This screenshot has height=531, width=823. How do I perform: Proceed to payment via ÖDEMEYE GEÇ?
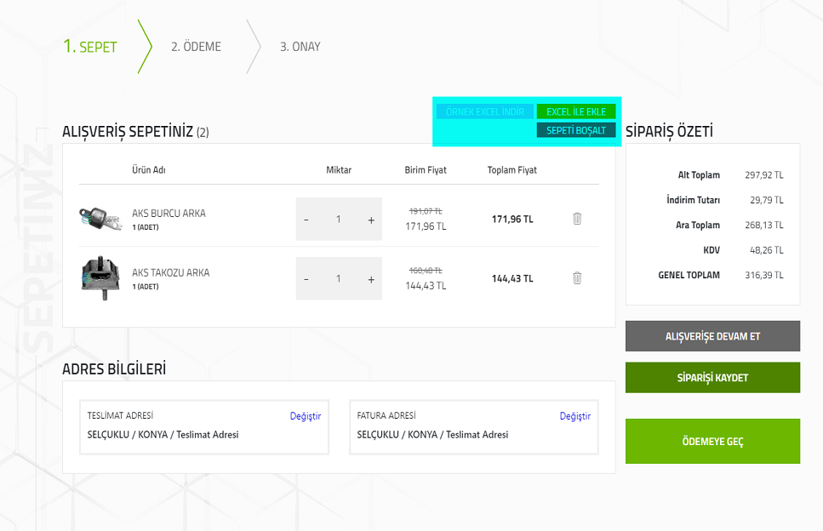coord(712,442)
